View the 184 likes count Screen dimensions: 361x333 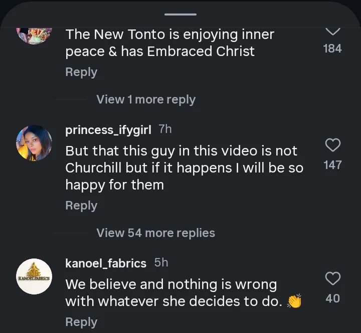click(x=333, y=48)
